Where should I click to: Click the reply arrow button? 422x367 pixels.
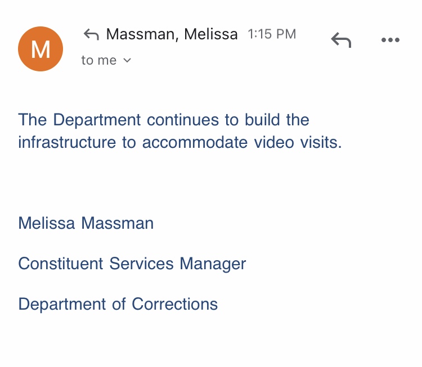click(x=341, y=40)
